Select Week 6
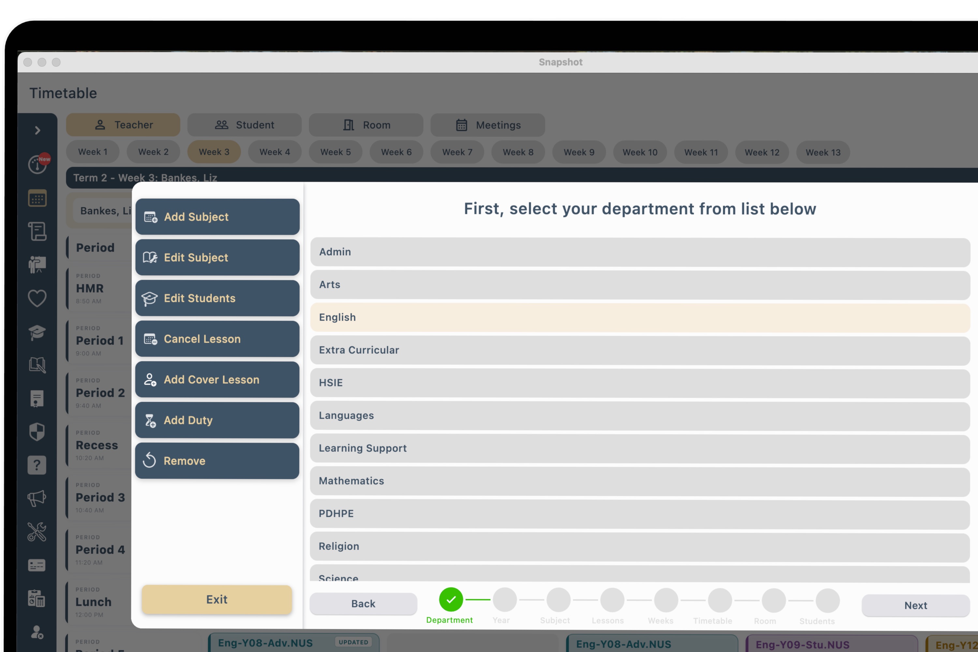The height and width of the screenshot is (652, 978). (396, 152)
